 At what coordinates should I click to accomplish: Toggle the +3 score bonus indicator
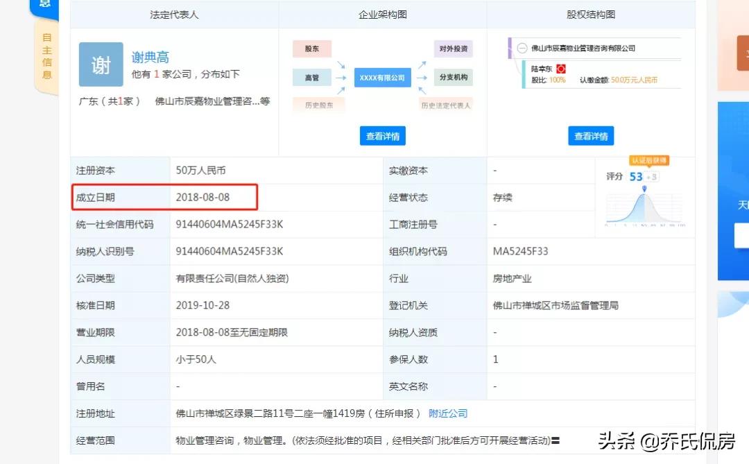click(651, 176)
